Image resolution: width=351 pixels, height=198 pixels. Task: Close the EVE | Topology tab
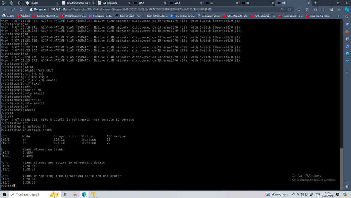click(129, 3)
